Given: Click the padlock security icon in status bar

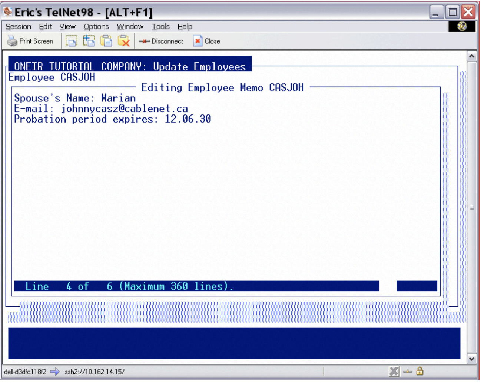Looking at the screenshot, I should tap(419, 371).
